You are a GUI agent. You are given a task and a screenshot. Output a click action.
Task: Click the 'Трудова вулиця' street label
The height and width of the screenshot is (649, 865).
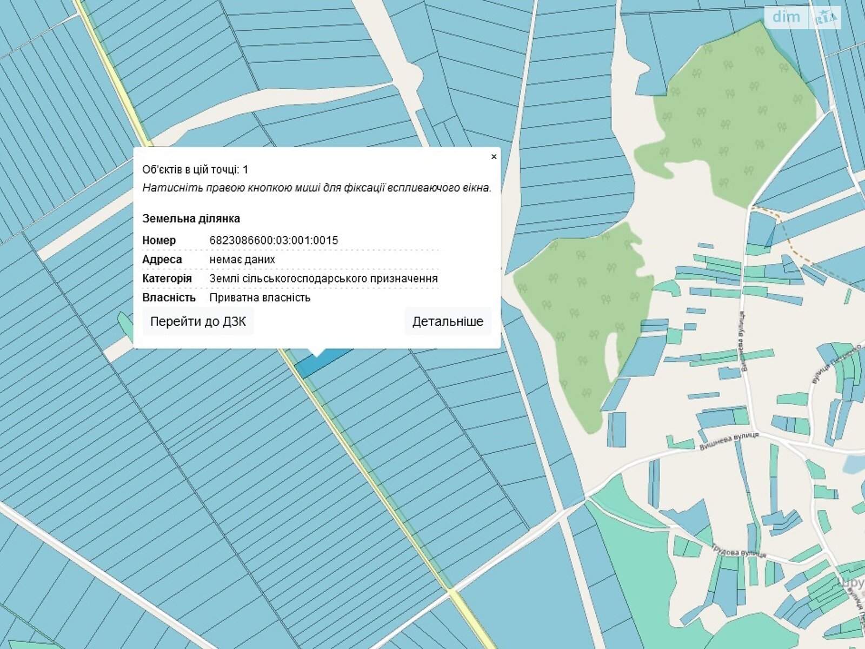(x=739, y=550)
